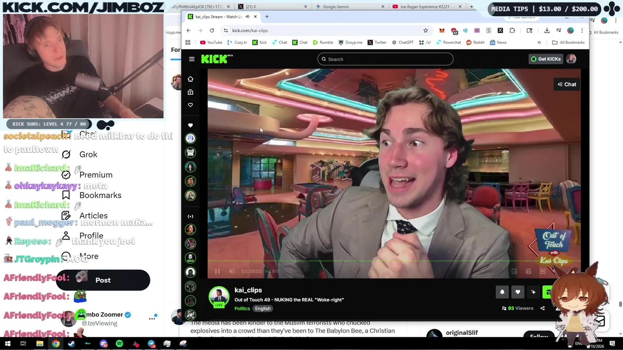The width and height of the screenshot is (623, 350).
Task: Open the site information icon by URL
Action: coord(226,31)
